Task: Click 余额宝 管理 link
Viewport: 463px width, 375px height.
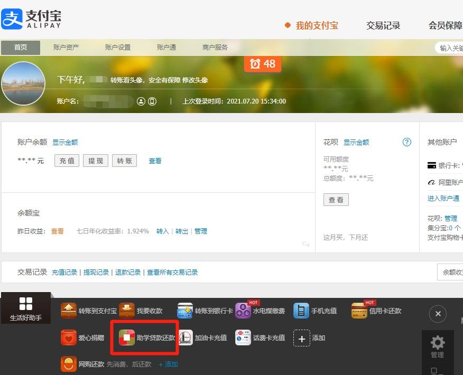Action: pyautogui.click(x=201, y=231)
